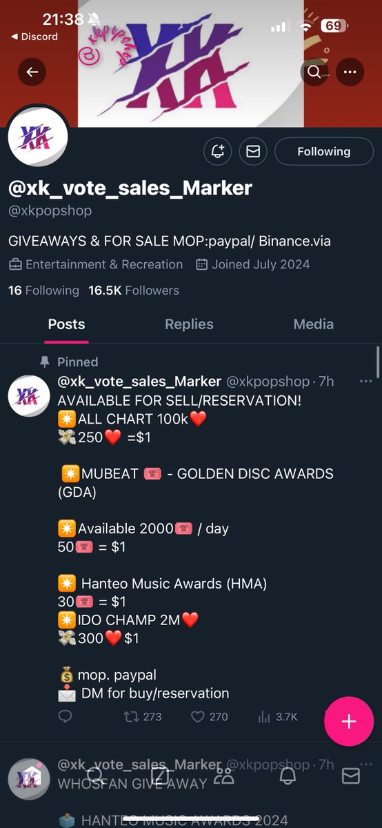Select the Posts tab
This screenshot has height=828, width=382.
tap(67, 324)
